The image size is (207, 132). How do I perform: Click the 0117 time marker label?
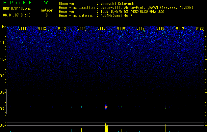[x=141, y=28]
